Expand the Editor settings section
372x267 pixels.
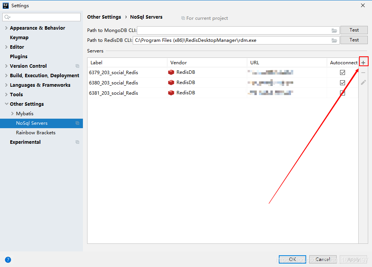[6, 47]
